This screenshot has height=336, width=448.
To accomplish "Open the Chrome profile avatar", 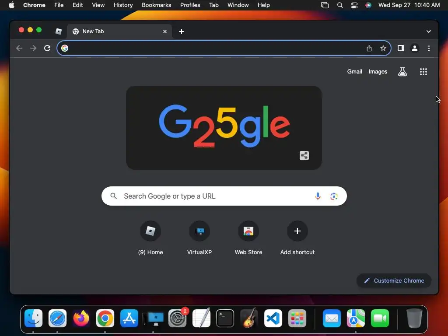I will [x=415, y=48].
